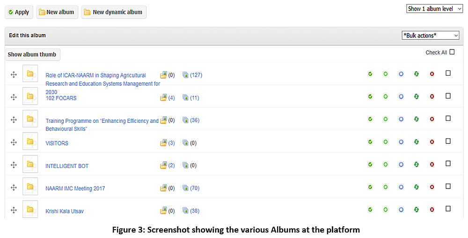Image resolution: width=468 pixels, height=238 pixels.
Task: Click the images icon beside Krishi Kala Utsav (38)
Action: tap(185, 211)
